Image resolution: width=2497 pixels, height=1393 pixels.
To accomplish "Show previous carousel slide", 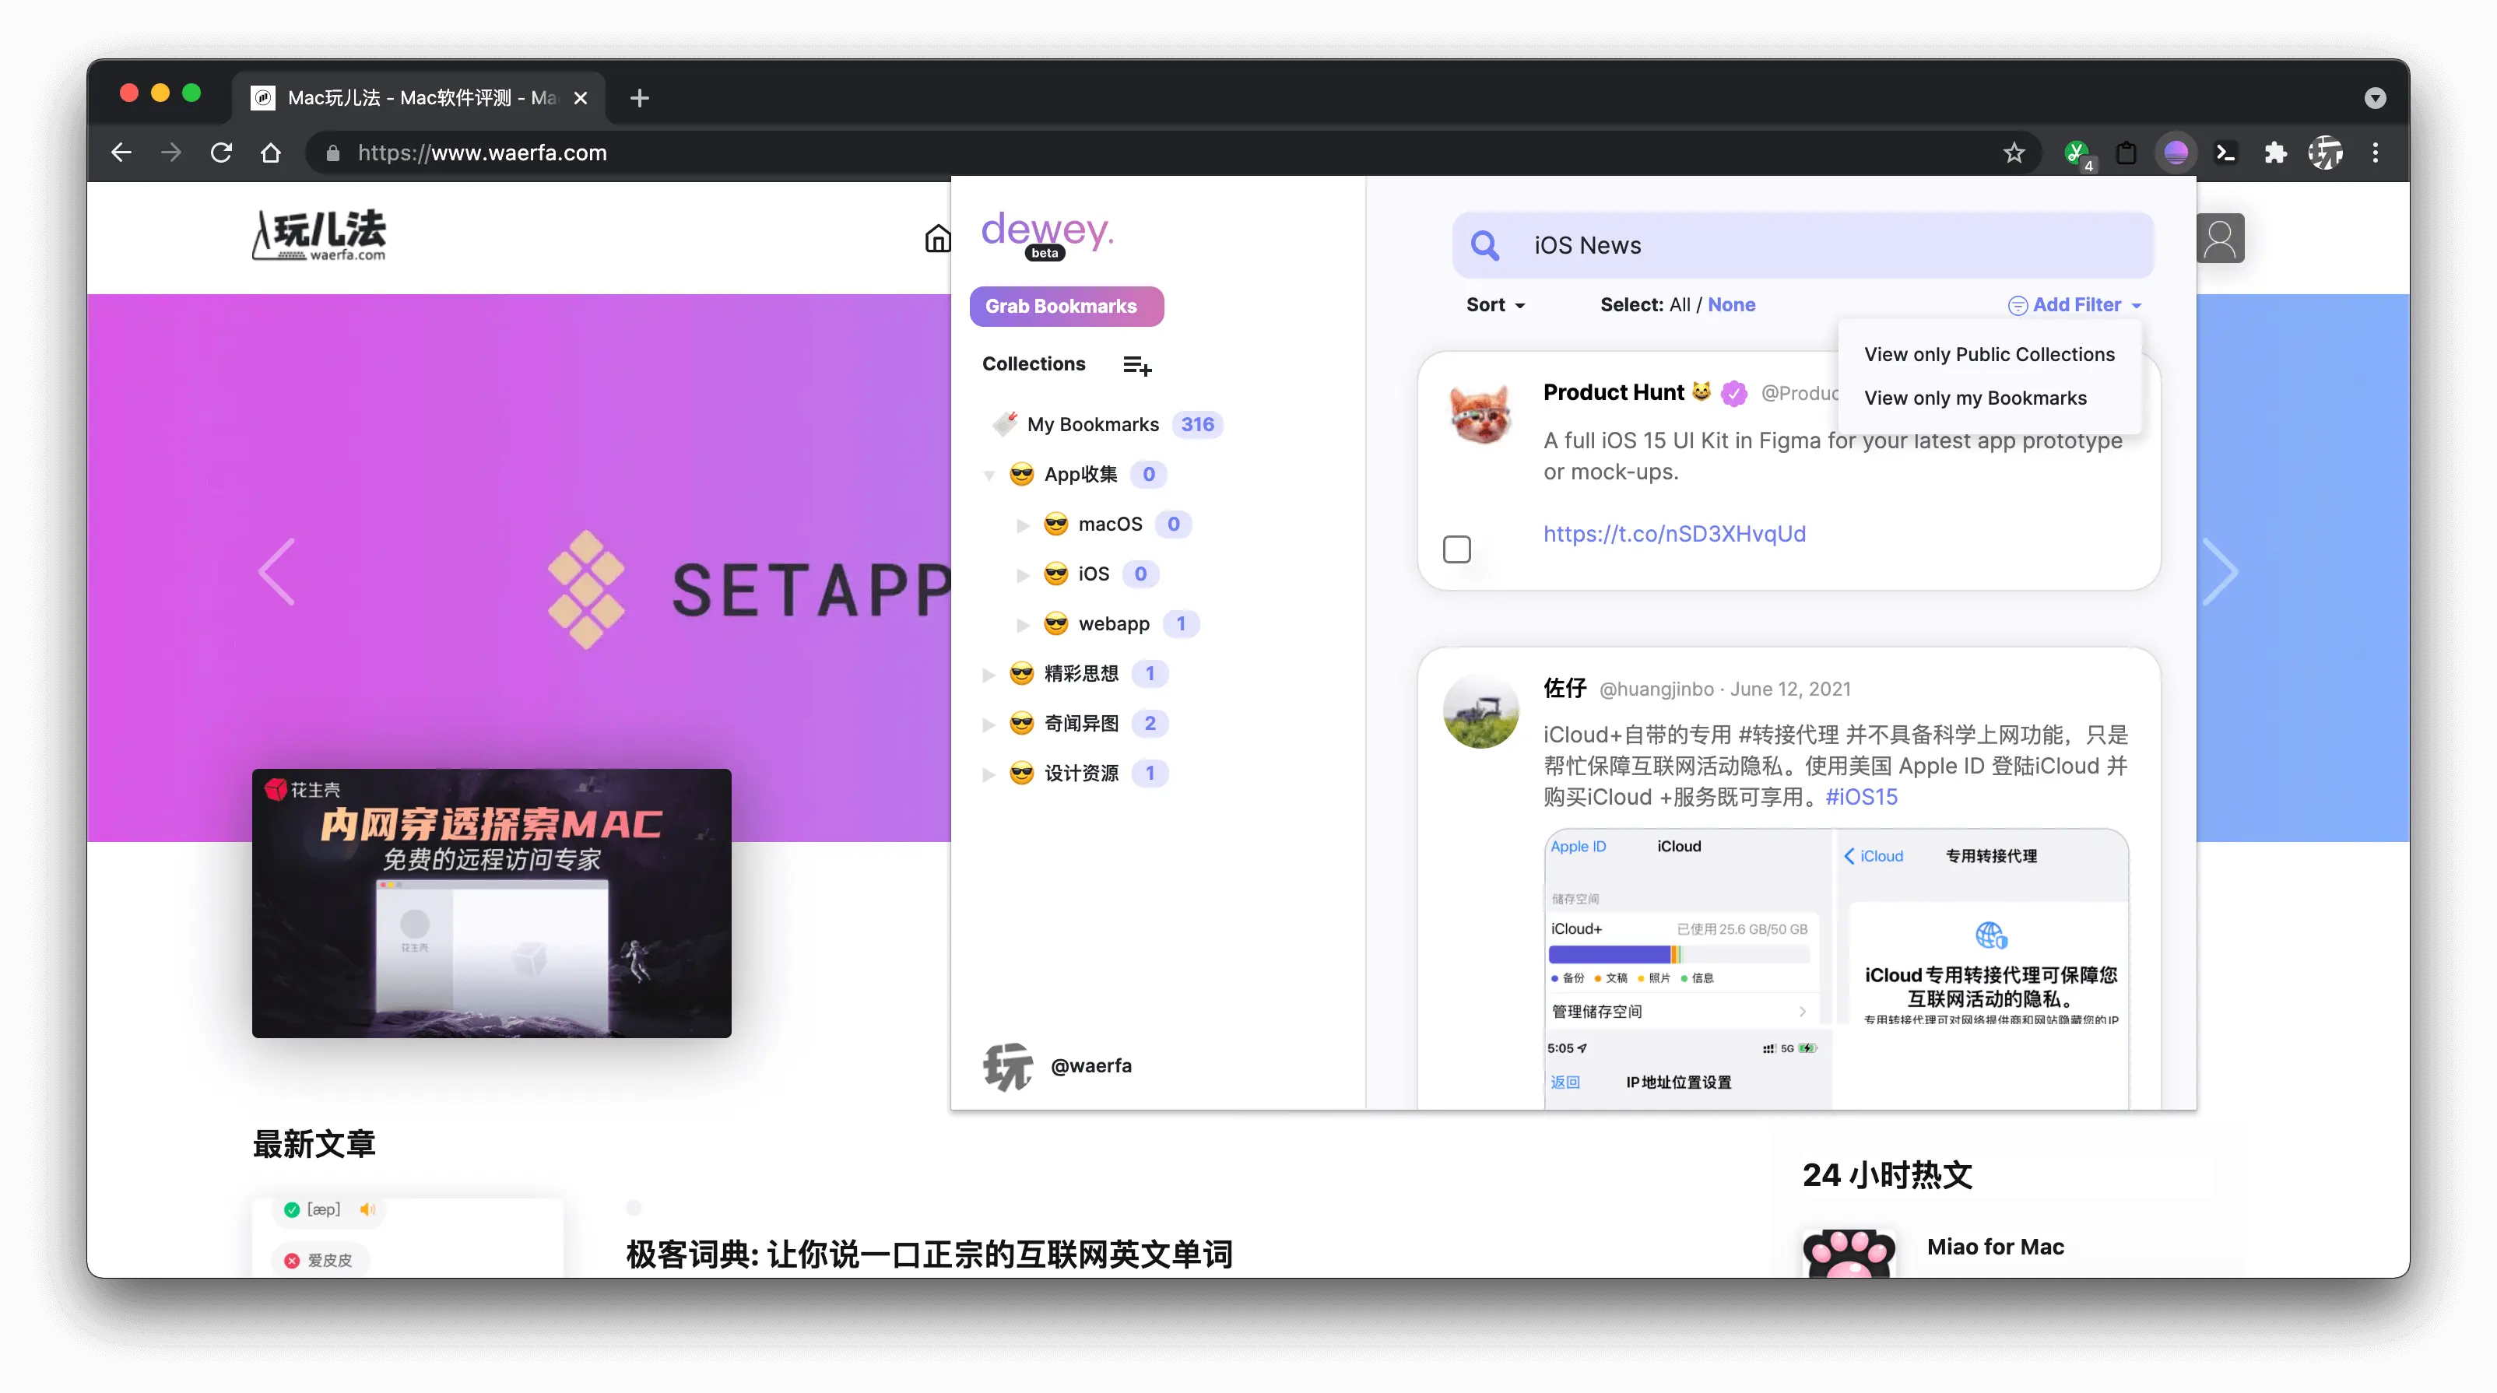I will (x=276, y=573).
